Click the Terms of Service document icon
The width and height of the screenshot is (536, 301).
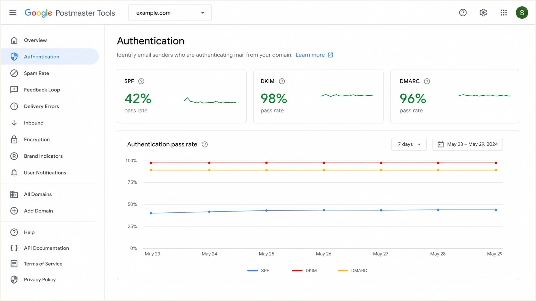pyautogui.click(x=14, y=264)
